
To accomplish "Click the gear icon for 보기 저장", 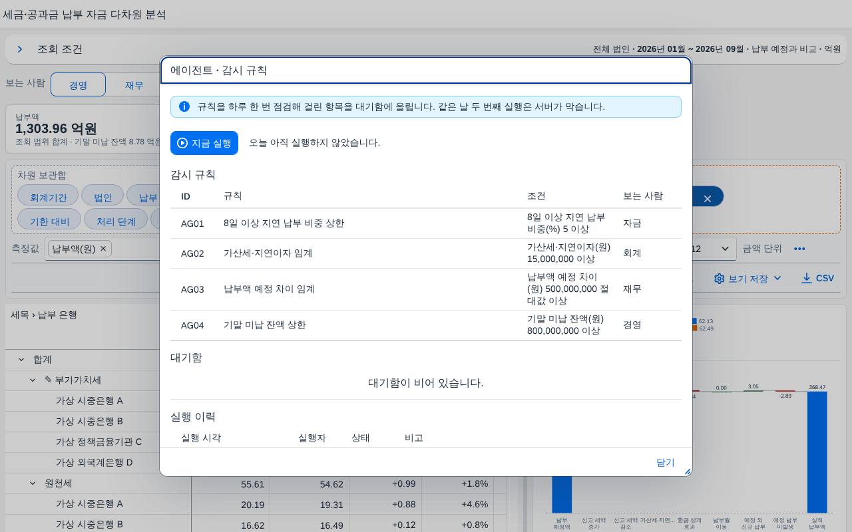I will tap(719, 279).
